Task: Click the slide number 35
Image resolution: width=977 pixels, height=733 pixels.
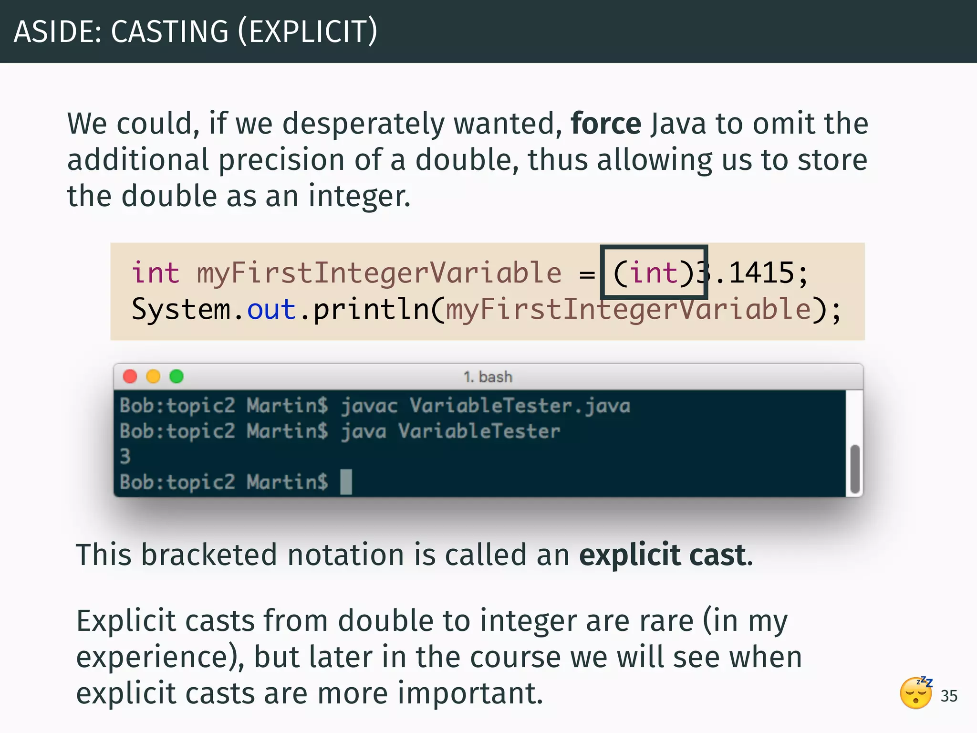Action: click(949, 696)
